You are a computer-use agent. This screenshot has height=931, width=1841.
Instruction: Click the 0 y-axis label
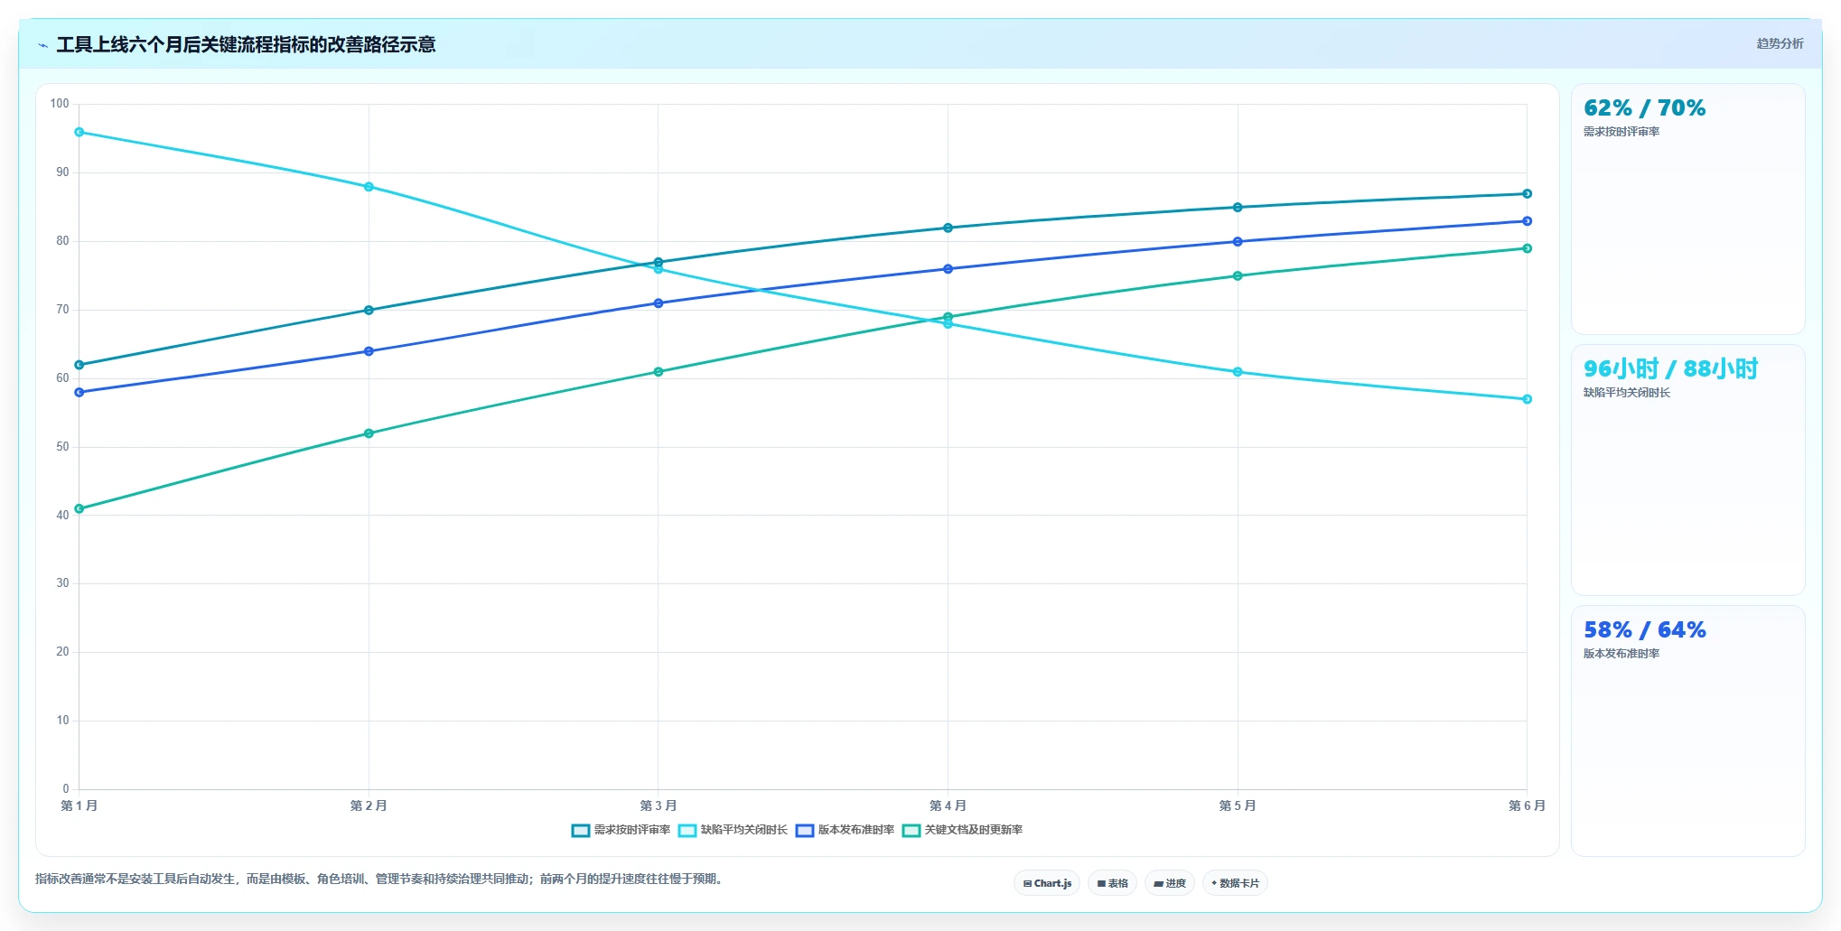click(66, 788)
